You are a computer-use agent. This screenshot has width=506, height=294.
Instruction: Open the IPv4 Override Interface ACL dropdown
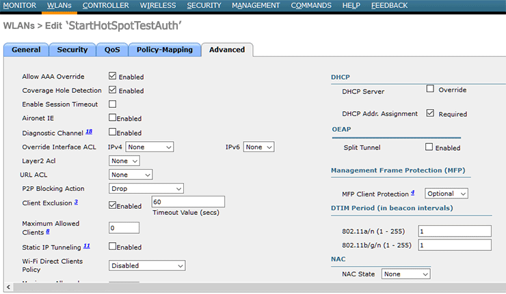pos(150,147)
